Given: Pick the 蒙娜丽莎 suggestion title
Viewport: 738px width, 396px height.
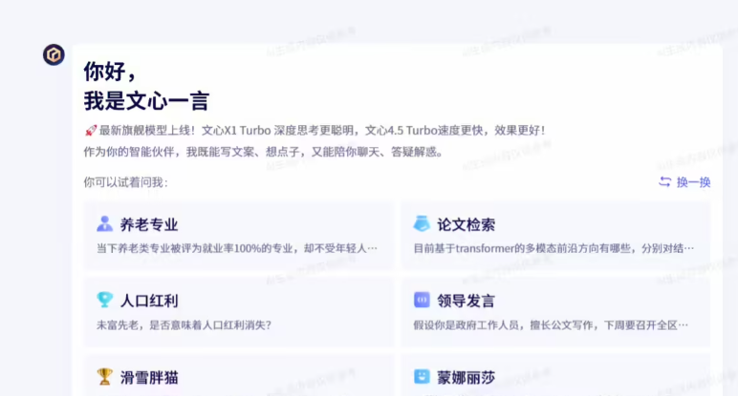Looking at the screenshot, I should pyautogui.click(x=466, y=377).
